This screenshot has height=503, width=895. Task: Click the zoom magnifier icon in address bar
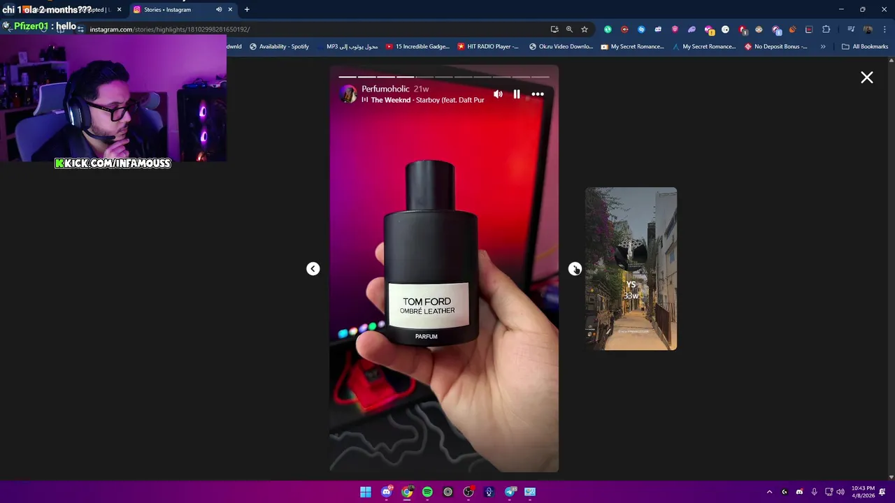tap(569, 29)
